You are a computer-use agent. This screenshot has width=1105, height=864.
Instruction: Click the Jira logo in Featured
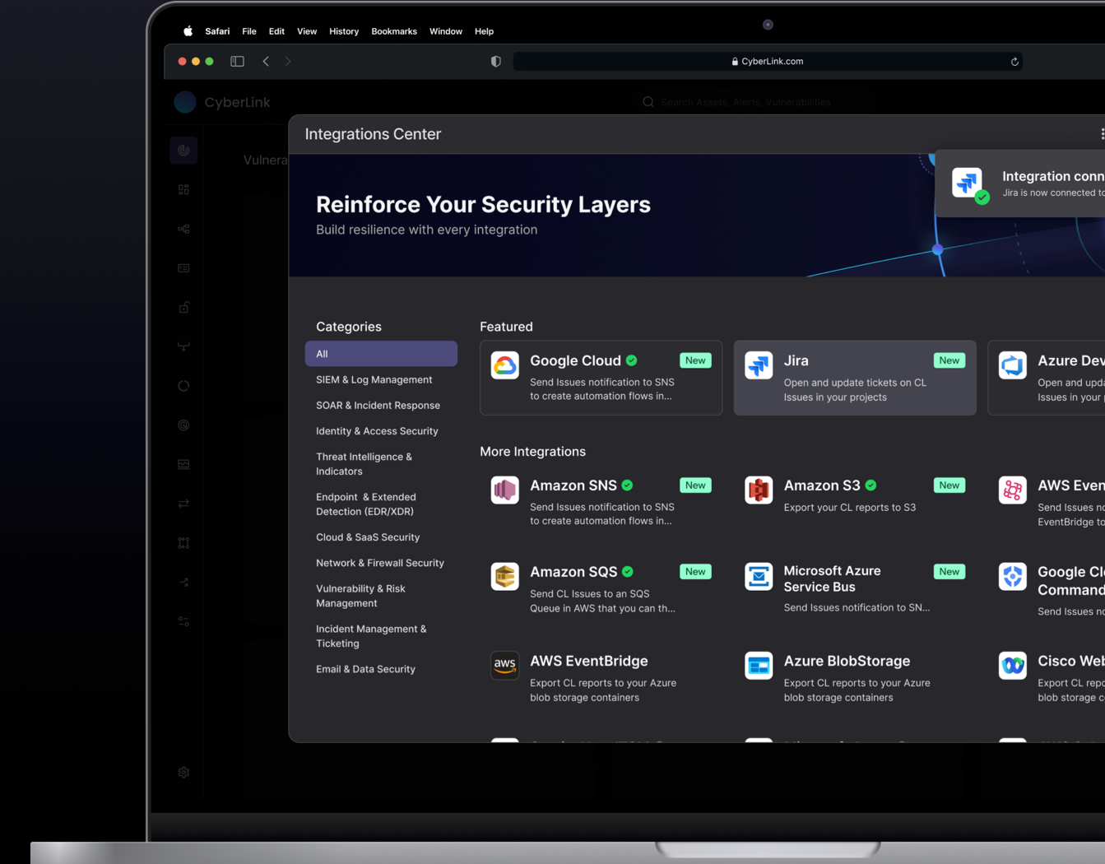[x=759, y=365]
